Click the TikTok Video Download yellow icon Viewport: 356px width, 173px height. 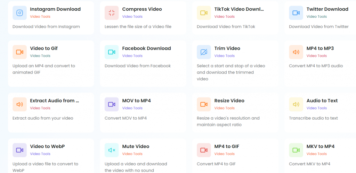click(x=204, y=13)
